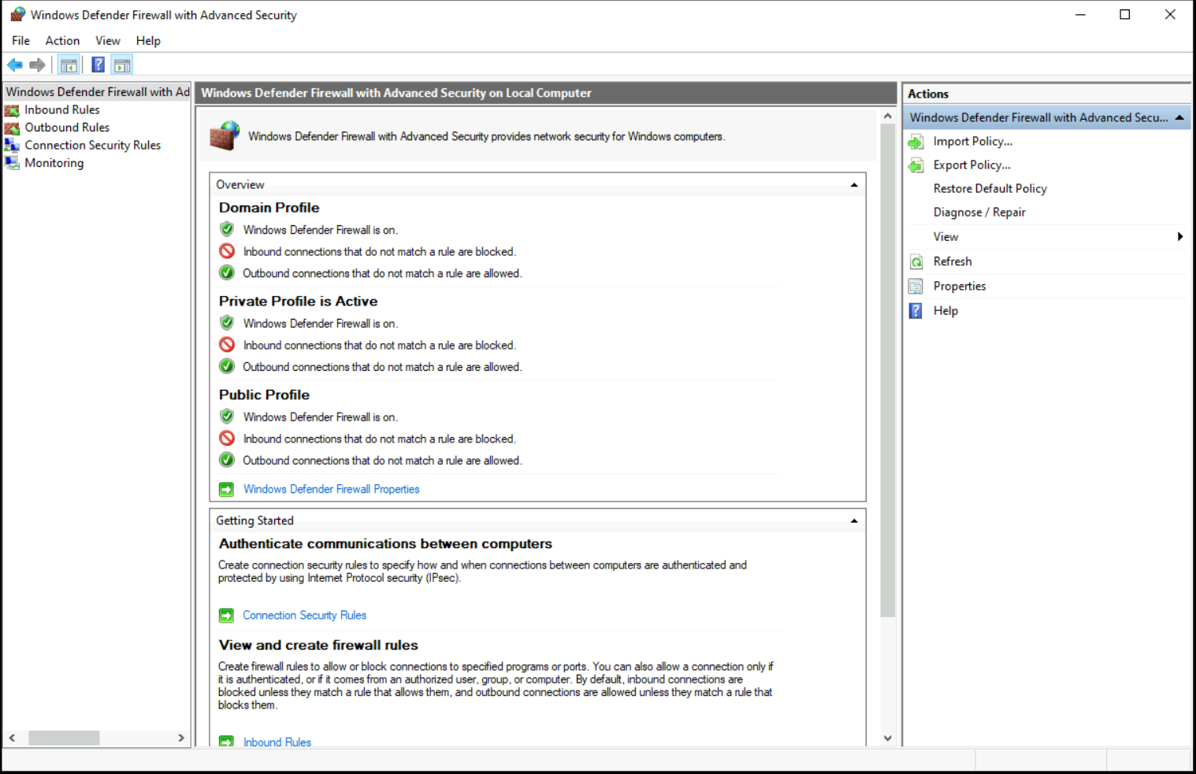Click the Connection Security Rules tree icon
Screen dimensions: 1196x774
click(x=12, y=146)
